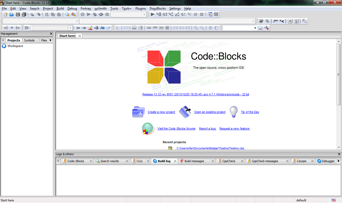Toggle highlight matches in incremental search
This screenshot has height=203, width=342.
click(x=90, y=28)
